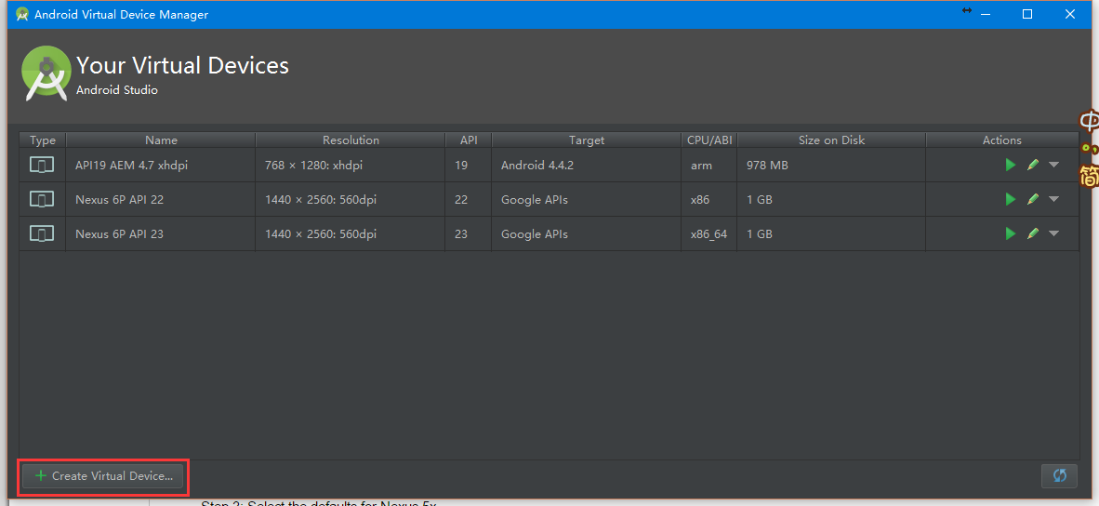Edit Nexus 6P API 22 with pencil icon
Image resolution: width=1099 pixels, height=506 pixels.
(x=1033, y=199)
